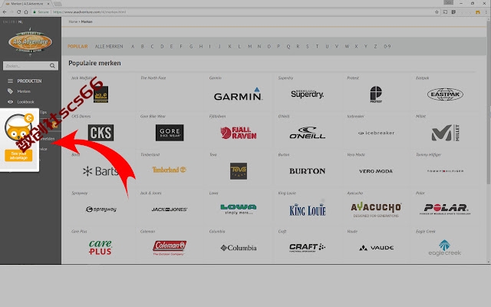The image size is (491, 307).
Task: Filter brands by letter T
Action: (x=317, y=46)
